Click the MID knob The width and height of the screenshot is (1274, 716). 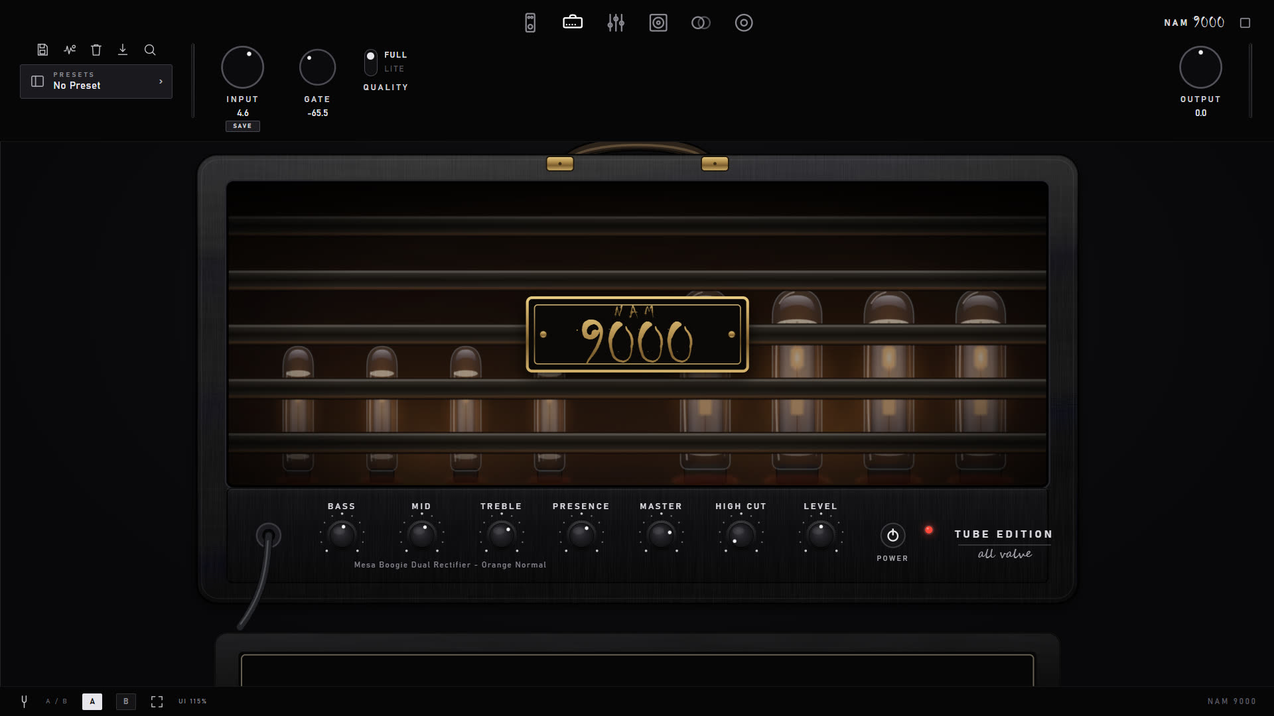coord(421,534)
